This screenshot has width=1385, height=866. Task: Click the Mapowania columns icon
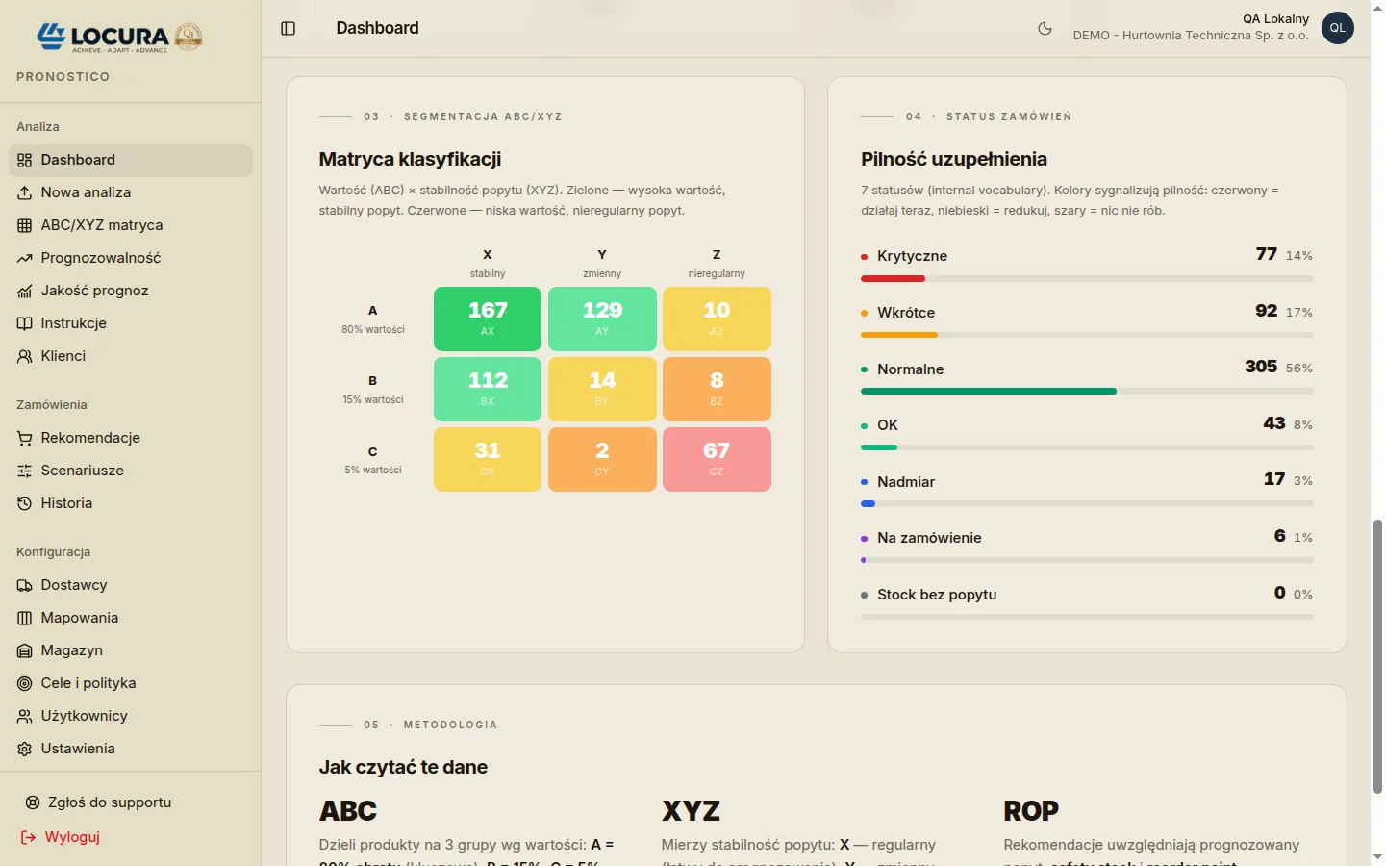pyautogui.click(x=25, y=618)
